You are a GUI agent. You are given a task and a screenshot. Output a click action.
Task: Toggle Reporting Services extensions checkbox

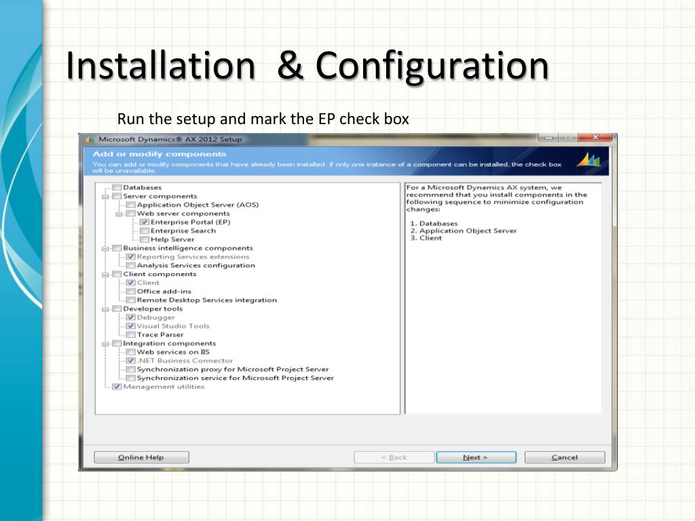pyautogui.click(x=131, y=256)
